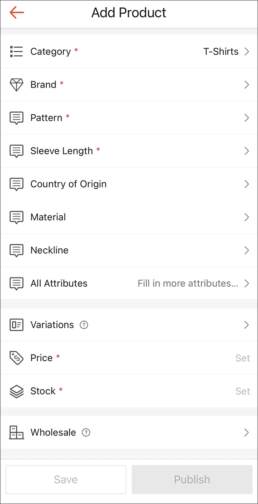This screenshot has width=258, height=504.
Task: Click the Publish button
Action: click(x=192, y=479)
